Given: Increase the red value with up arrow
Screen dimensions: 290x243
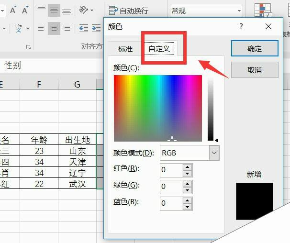Looking at the screenshot, I should [x=188, y=167].
